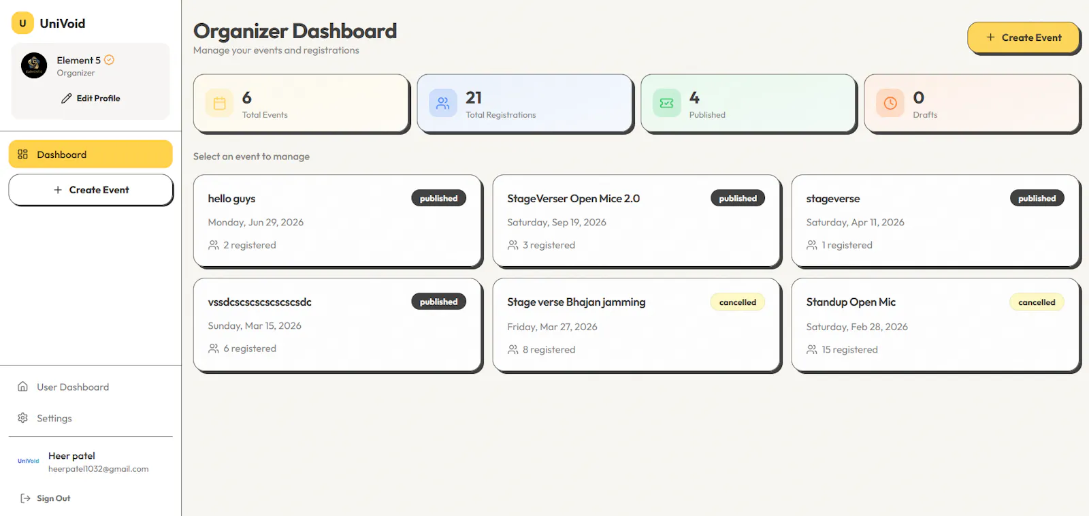Click the people icon beside 6 registered
This screenshot has width=1089, height=516.
[x=214, y=349]
